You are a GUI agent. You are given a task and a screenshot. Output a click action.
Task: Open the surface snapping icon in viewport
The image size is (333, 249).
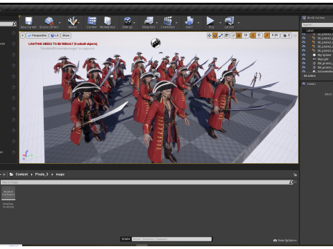click(233, 35)
